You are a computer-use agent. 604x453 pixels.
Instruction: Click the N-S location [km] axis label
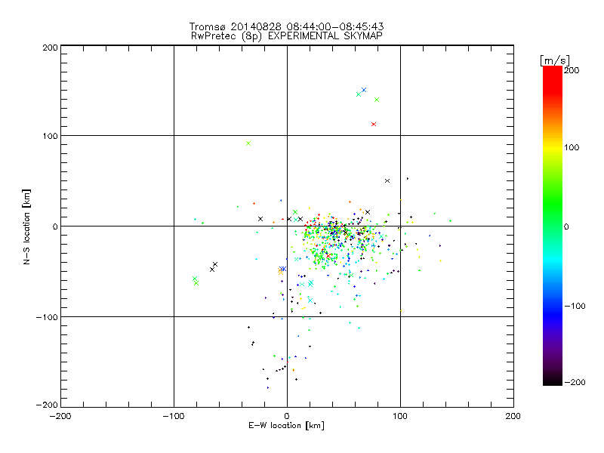(26, 226)
